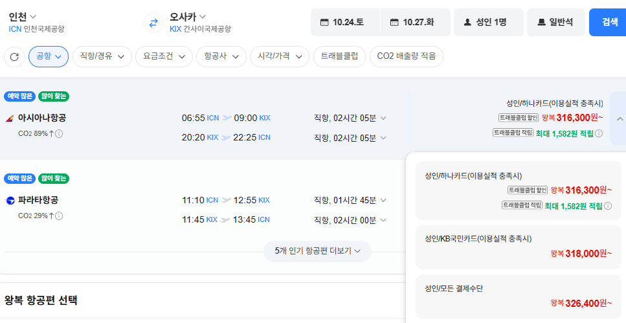
Task: Click 트래블클럽 할인 tag in Asiana row
Action: pos(519,118)
